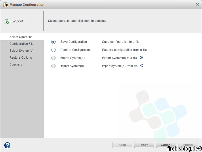This screenshot has width=202, height=152.
Task: Cancel the Manage Configuration wizard
Action: (166, 145)
